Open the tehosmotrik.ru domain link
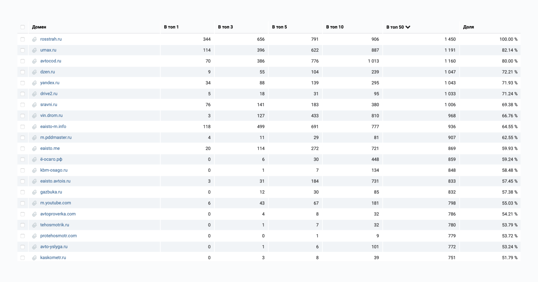The height and width of the screenshot is (282, 538). [x=55, y=225]
